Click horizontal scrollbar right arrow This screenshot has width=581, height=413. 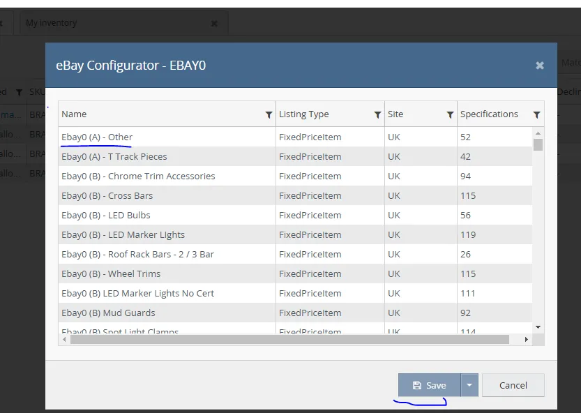(x=526, y=339)
